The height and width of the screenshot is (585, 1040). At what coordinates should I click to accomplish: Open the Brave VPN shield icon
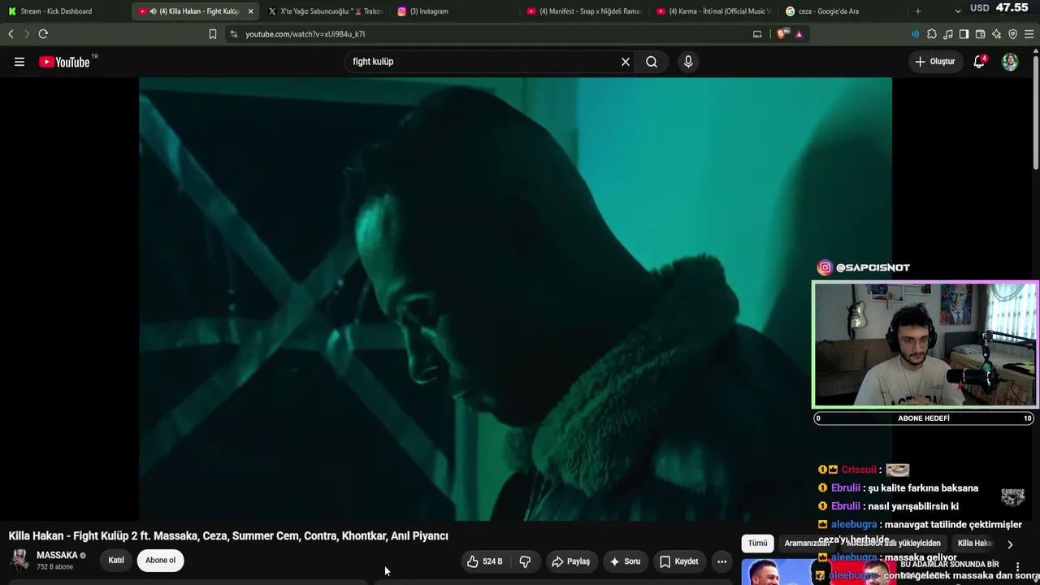click(x=1013, y=34)
